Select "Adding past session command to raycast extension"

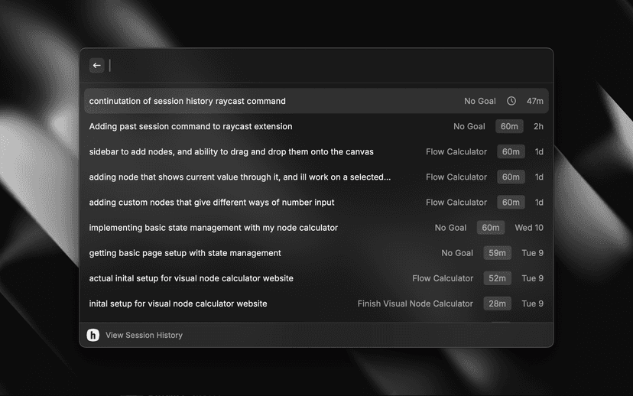[316, 126]
